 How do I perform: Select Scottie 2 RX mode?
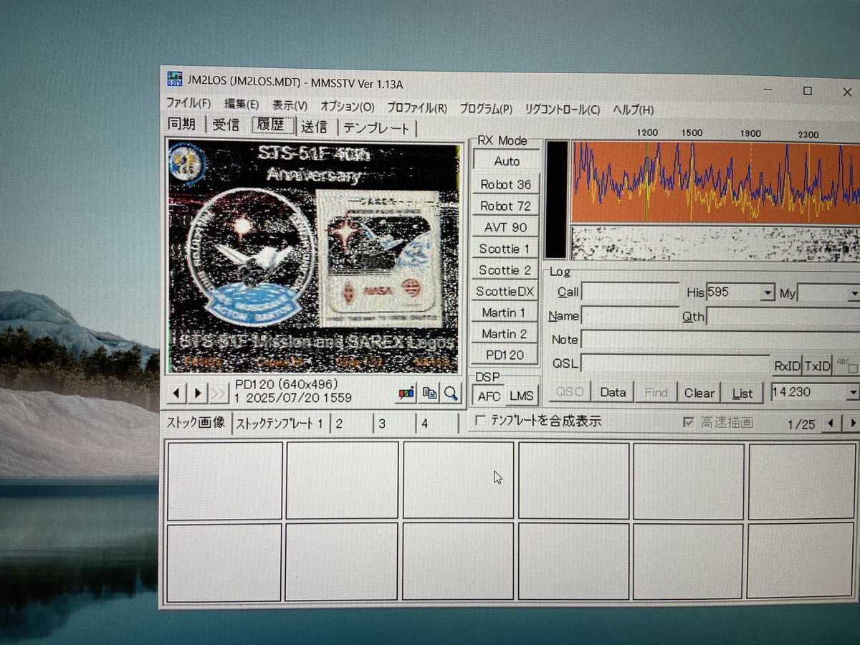[x=505, y=270]
